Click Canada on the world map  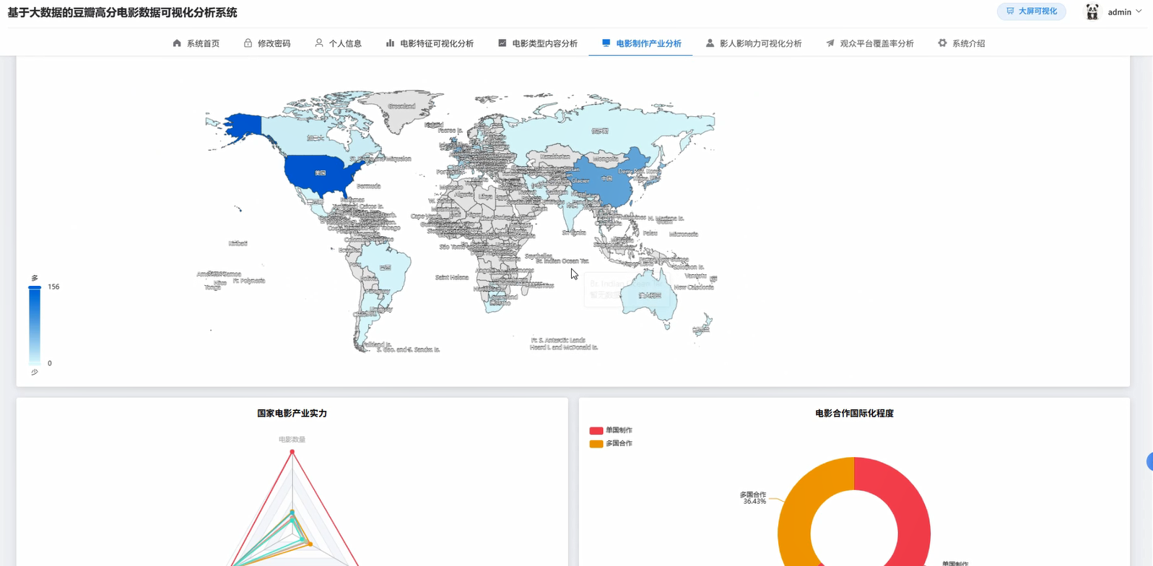(316, 137)
